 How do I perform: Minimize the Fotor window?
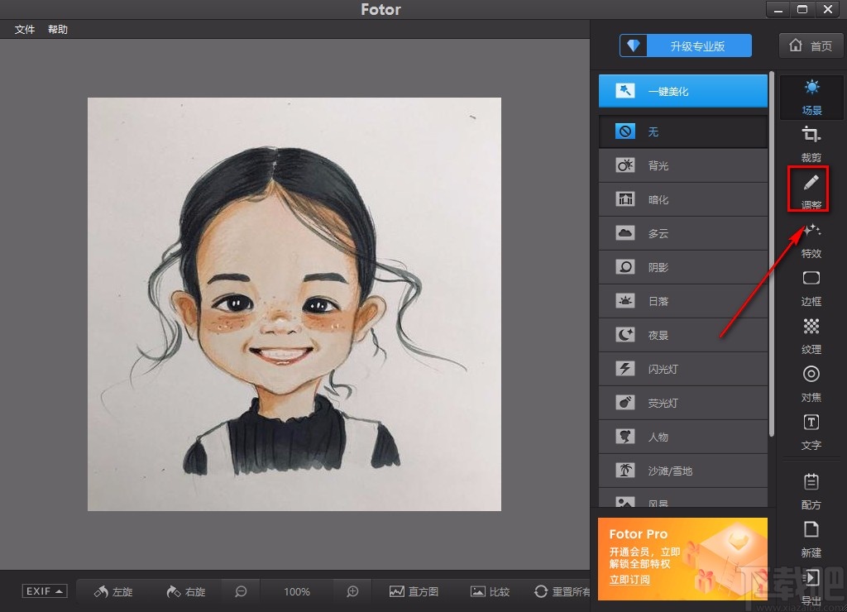tap(778, 9)
